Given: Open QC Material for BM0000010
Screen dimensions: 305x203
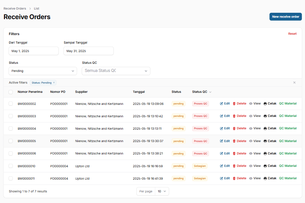Looking at the screenshot, I should (288, 166).
